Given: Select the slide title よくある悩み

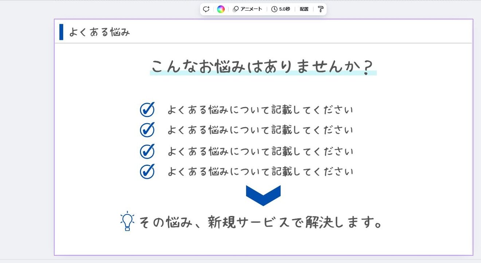Looking at the screenshot, I should [99, 32].
